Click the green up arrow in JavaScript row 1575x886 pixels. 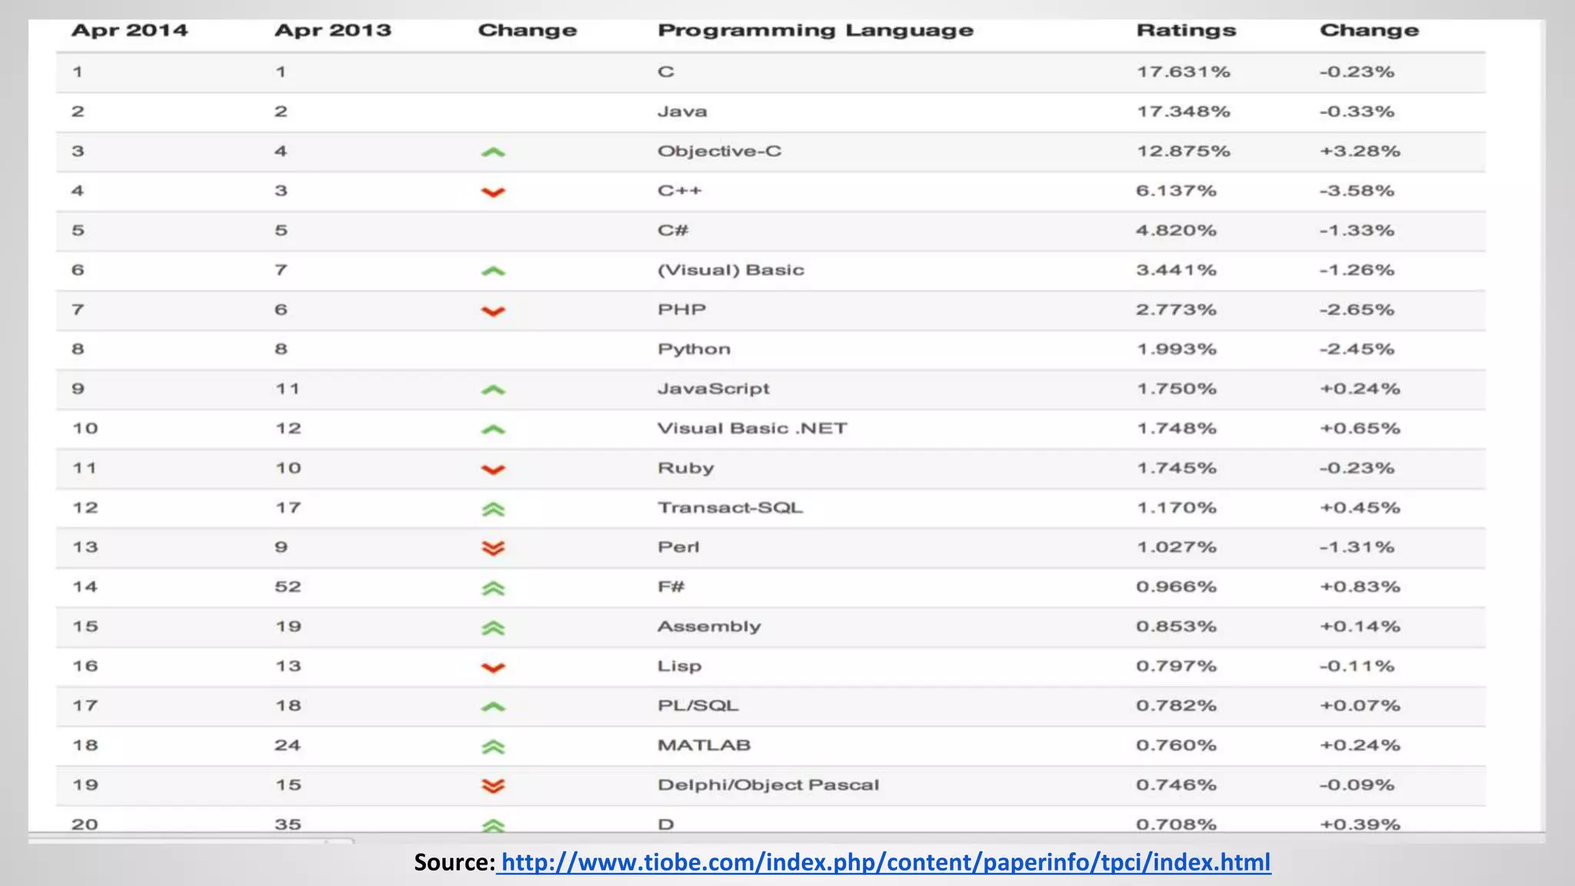tap(493, 391)
